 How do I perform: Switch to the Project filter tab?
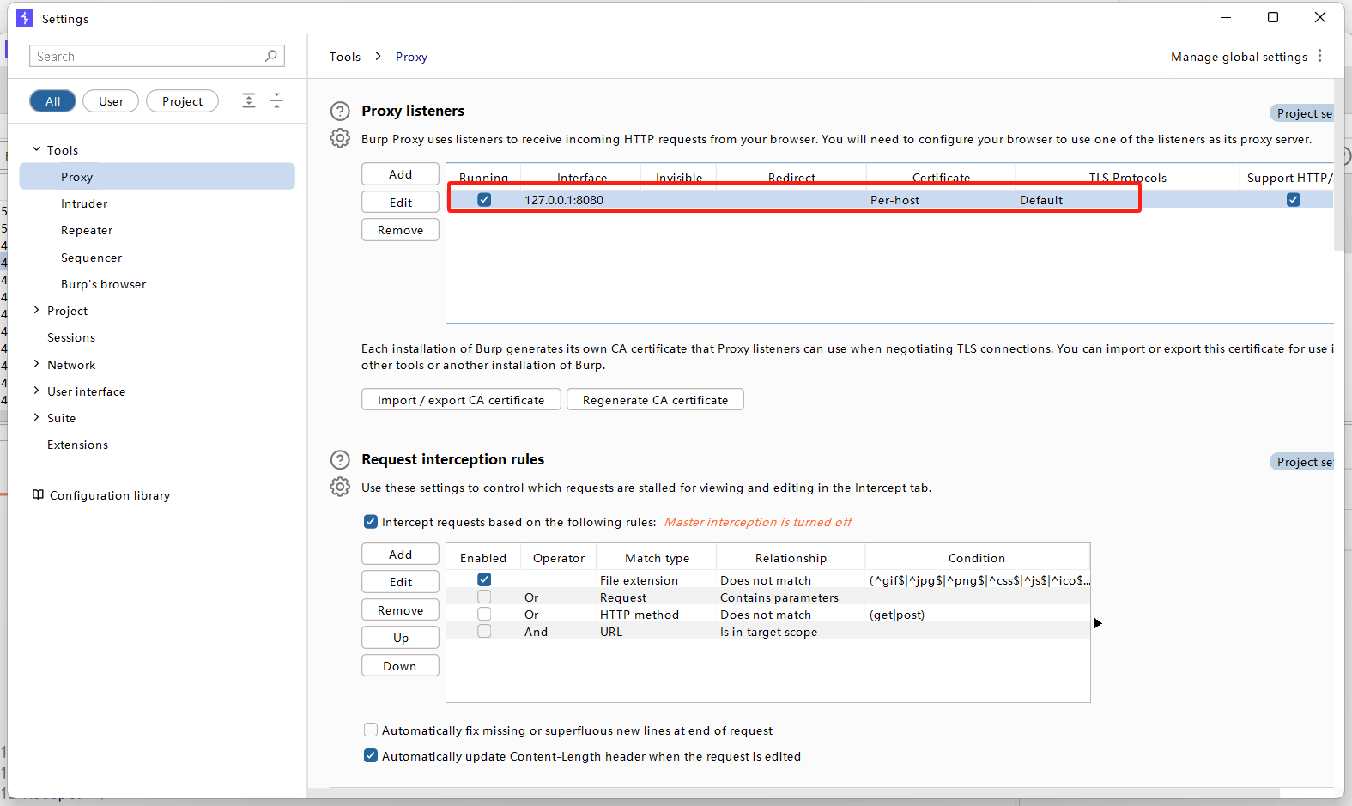182,101
